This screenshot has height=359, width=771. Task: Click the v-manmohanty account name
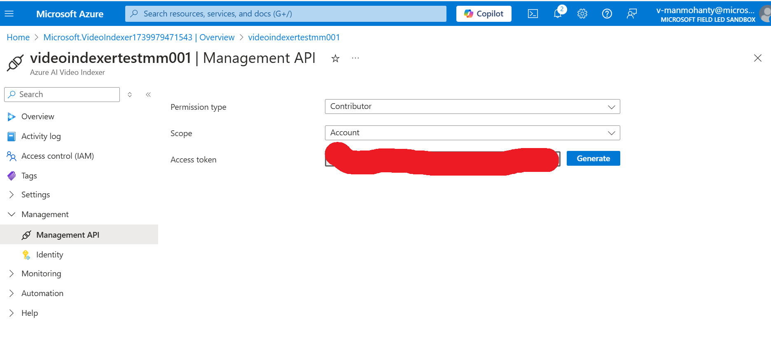705,10
